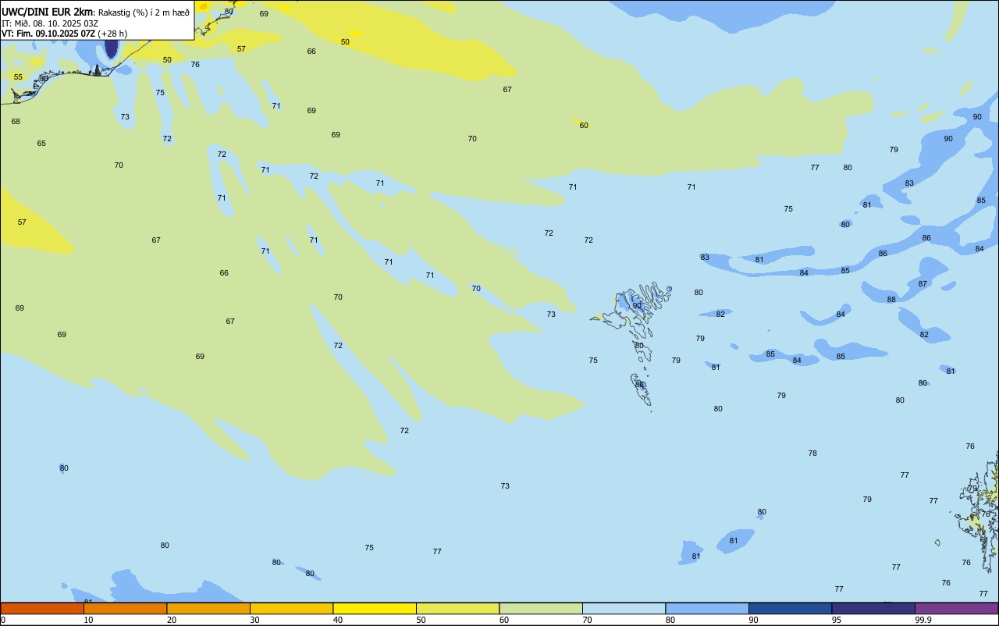This screenshot has width=999, height=626.
Task: Pick the 90–95 dark blue legend swatch
Action: tap(790, 608)
